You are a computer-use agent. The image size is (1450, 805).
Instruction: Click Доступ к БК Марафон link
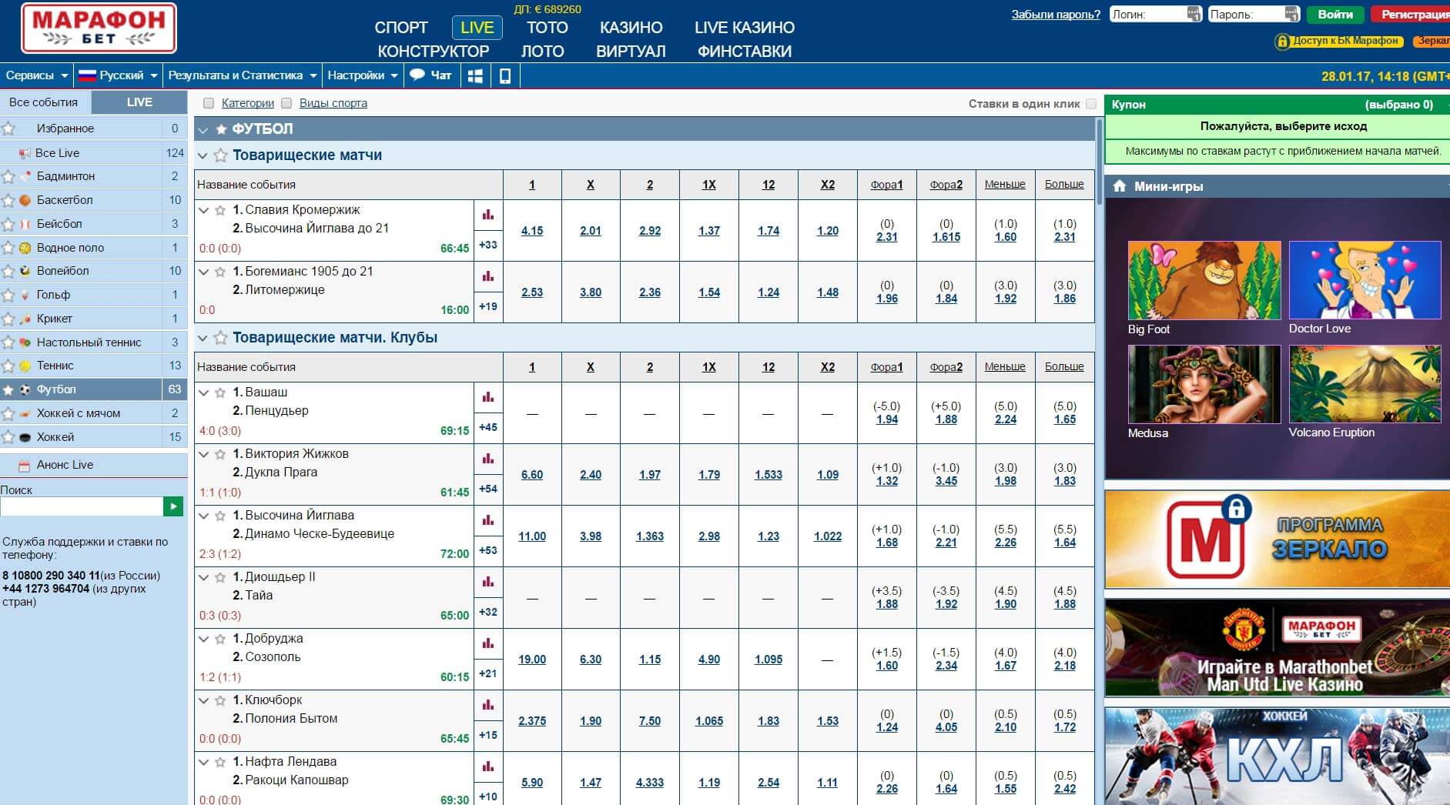tap(1338, 41)
